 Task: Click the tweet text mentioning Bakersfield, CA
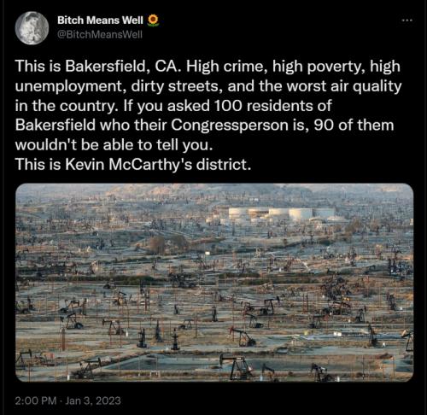208,115
